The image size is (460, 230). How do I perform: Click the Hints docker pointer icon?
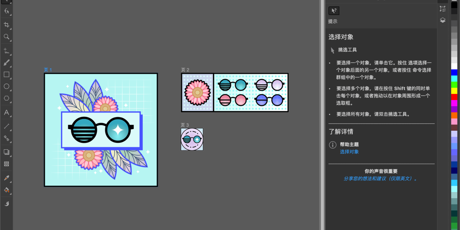[334, 11]
